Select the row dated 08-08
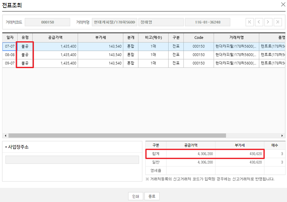287x202 pixels. 143,55
